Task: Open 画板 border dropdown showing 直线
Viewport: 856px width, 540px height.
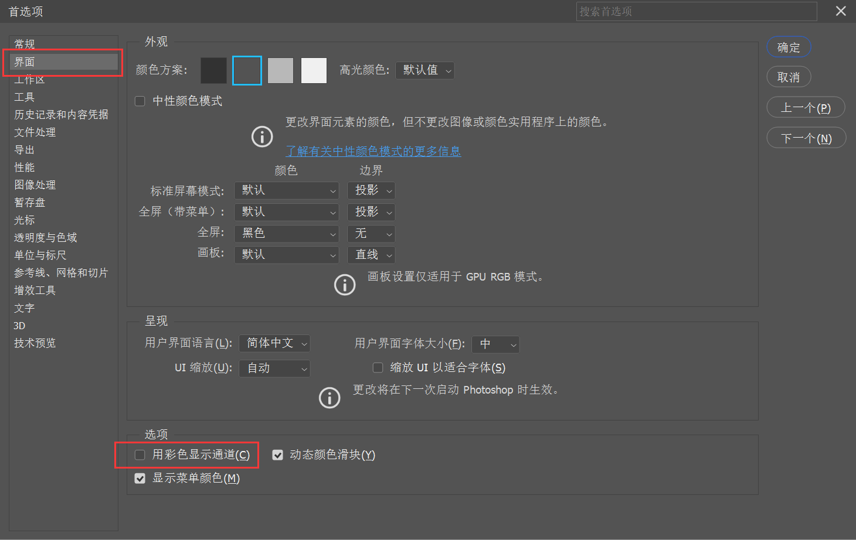Action: (371, 255)
